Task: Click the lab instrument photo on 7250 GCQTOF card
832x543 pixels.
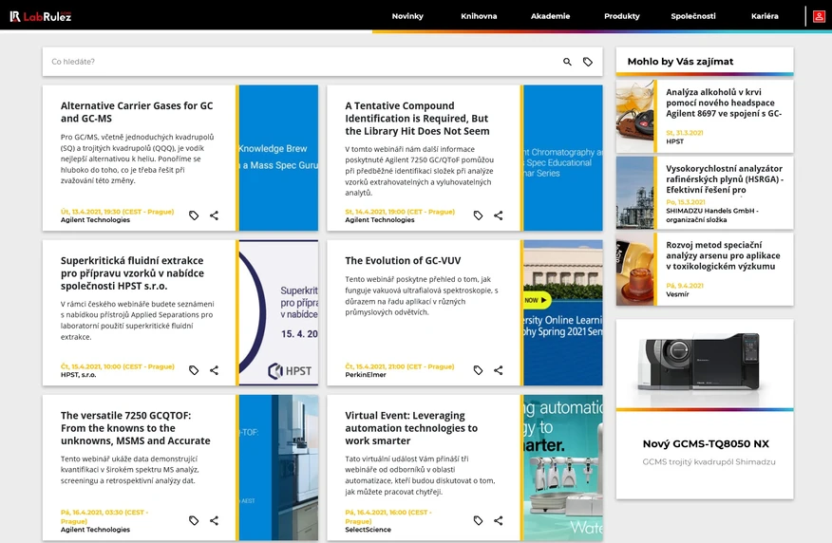Action: pyautogui.click(x=278, y=467)
